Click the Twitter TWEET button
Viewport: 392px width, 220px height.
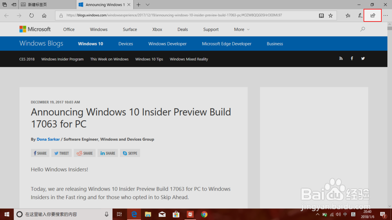[62, 153]
